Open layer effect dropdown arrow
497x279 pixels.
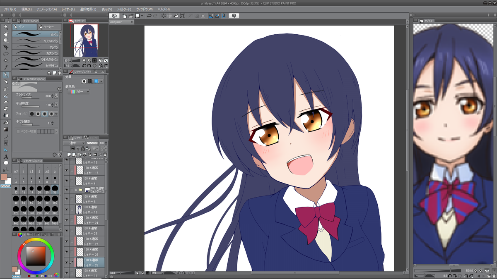click(101, 81)
